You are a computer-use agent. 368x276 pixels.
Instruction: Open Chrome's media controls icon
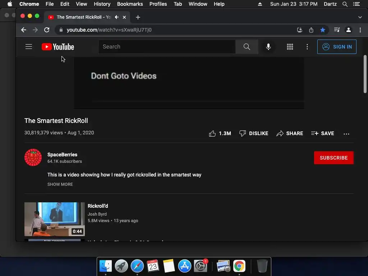coord(337,30)
